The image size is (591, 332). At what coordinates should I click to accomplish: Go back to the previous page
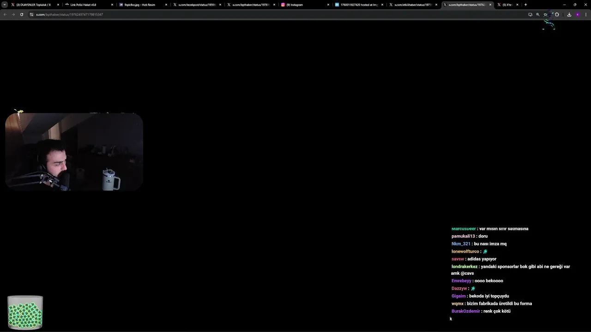point(5,14)
